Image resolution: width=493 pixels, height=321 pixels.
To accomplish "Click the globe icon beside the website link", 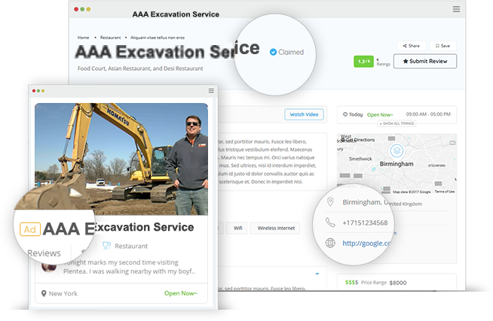I will (x=329, y=243).
